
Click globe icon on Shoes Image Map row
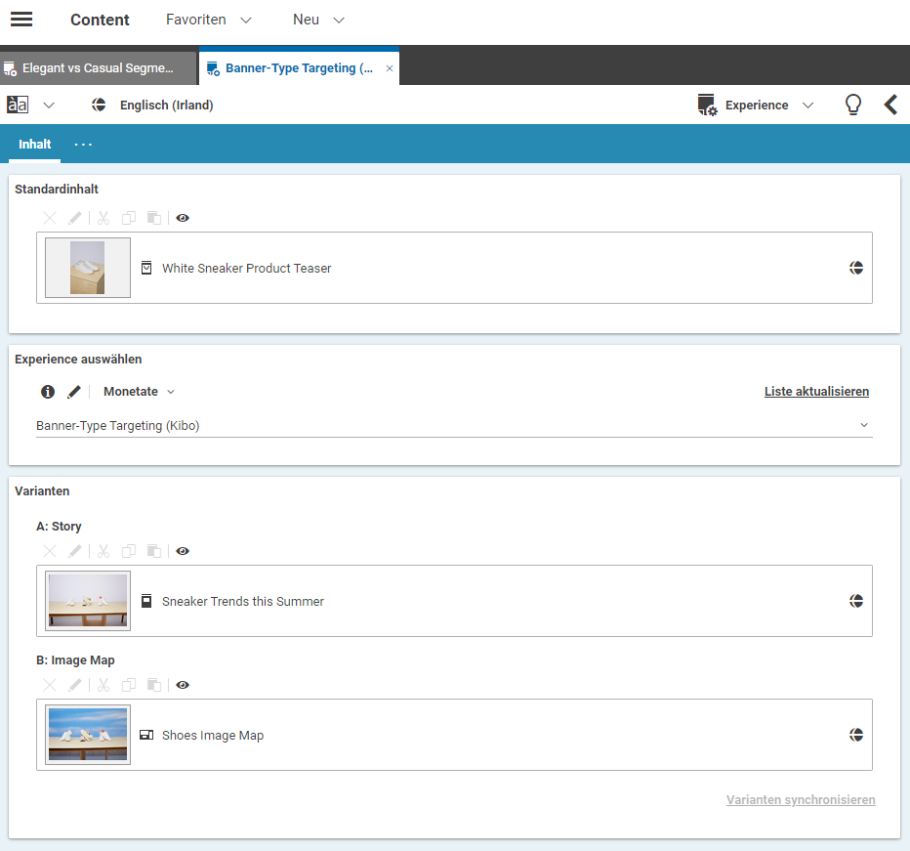click(x=856, y=735)
